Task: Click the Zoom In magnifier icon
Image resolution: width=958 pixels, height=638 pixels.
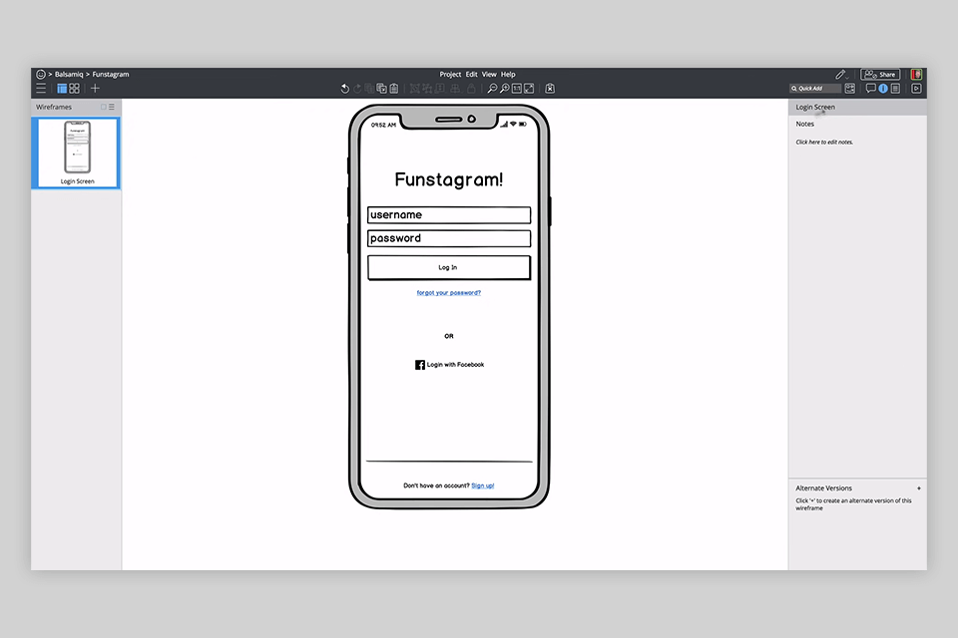Action: (x=505, y=89)
